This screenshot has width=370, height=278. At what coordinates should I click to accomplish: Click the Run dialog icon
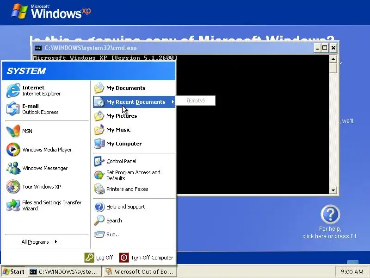click(x=99, y=234)
